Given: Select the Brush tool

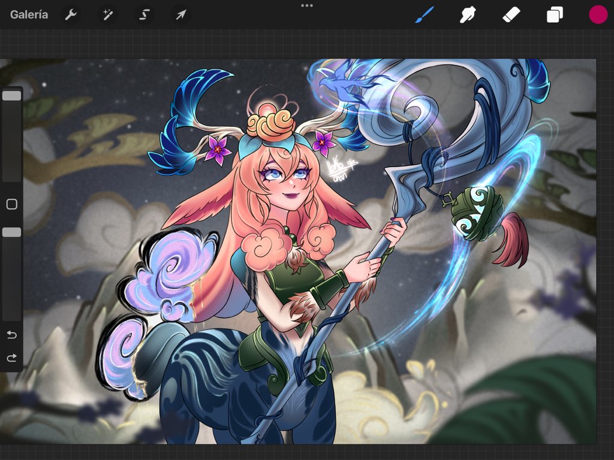Looking at the screenshot, I should [425, 15].
